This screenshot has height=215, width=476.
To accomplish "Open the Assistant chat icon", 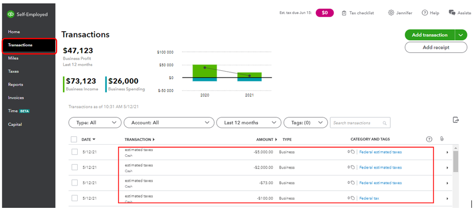I will [452, 13].
